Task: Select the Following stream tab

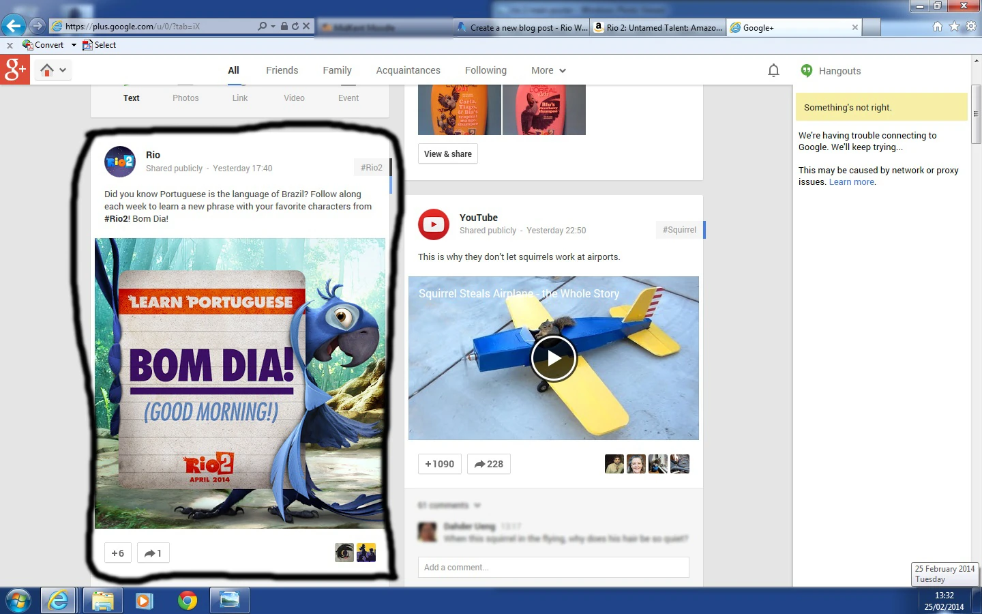Action: [x=486, y=70]
